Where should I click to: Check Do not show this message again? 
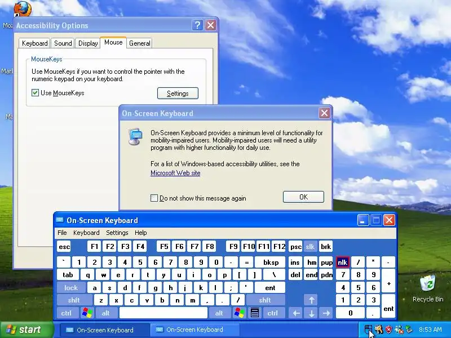tap(154, 198)
